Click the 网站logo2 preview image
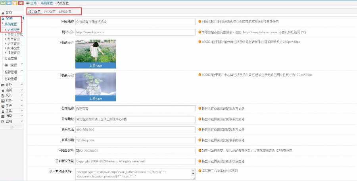 96,84
